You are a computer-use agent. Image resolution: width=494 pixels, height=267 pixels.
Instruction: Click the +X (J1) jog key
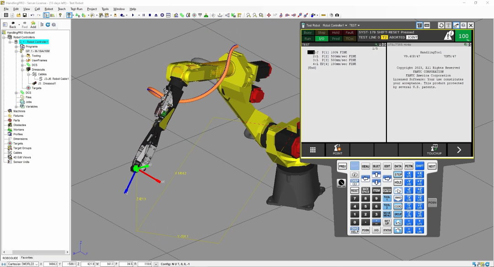[419, 174]
